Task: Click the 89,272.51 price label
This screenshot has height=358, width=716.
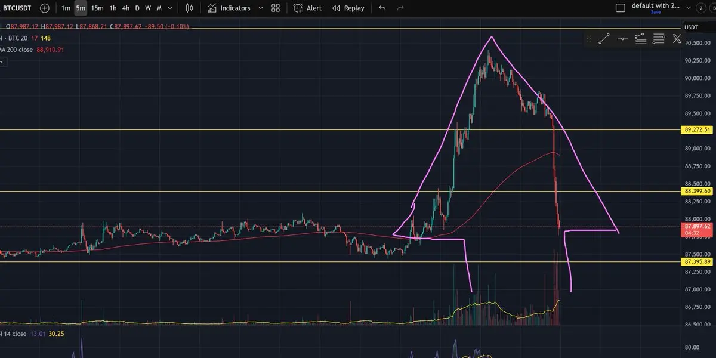Action: tap(698, 129)
